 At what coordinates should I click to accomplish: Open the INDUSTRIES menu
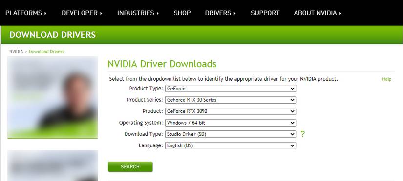coord(138,13)
